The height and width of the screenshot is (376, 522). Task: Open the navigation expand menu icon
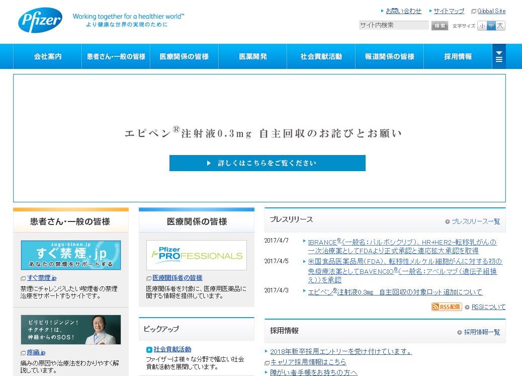(499, 56)
